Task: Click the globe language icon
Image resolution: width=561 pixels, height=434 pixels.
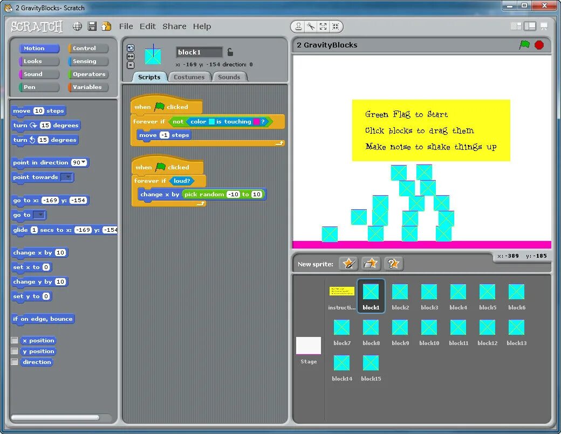Action: click(77, 26)
